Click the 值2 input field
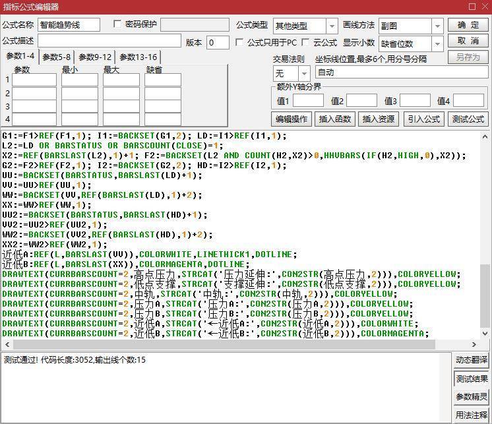 361,101
